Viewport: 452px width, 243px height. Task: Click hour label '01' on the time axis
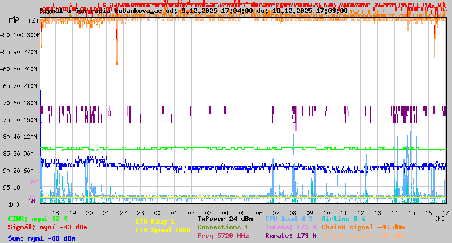coord(174,213)
